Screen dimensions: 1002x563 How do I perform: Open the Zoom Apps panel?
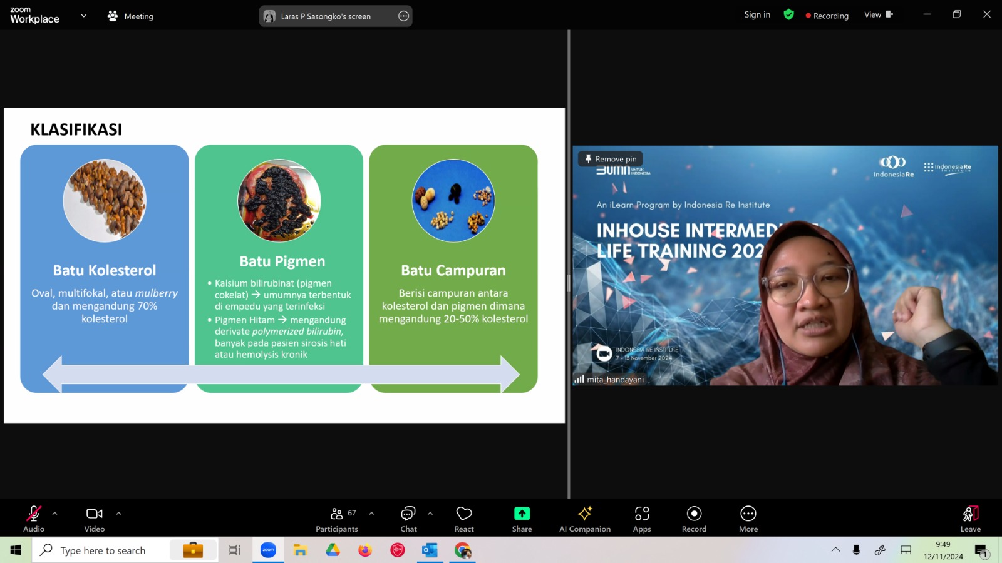(642, 519)
